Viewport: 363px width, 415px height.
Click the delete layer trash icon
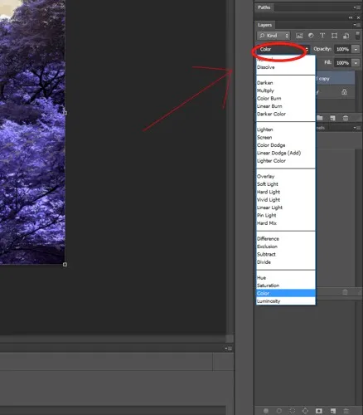[x=346, y=118]
